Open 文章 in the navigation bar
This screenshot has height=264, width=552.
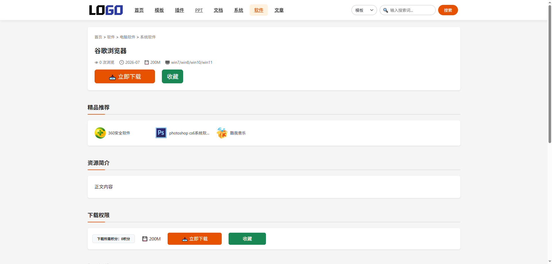[279, 10]
